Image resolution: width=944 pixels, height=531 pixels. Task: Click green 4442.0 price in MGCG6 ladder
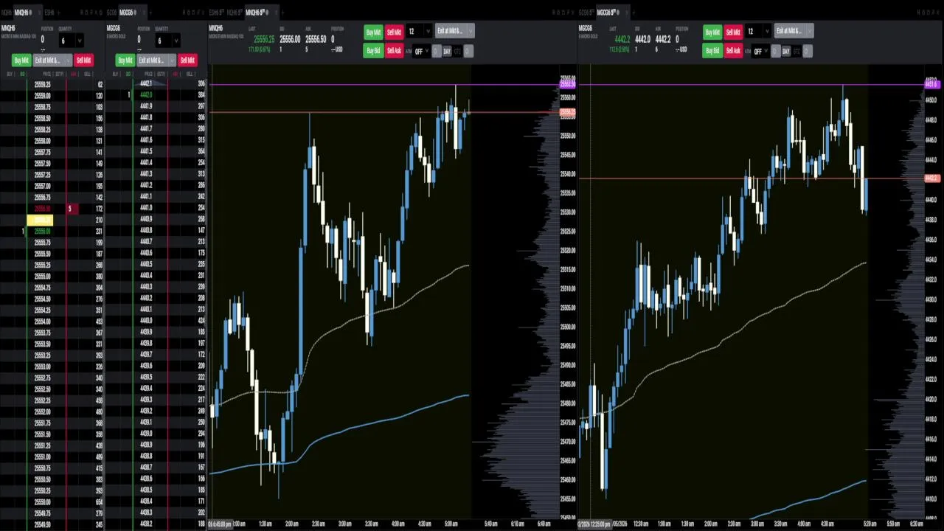(x=146, y=95)
